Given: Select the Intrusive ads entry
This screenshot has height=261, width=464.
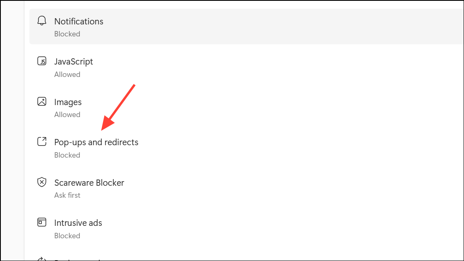Looking at the screenshot, I should tap(78, 223).
